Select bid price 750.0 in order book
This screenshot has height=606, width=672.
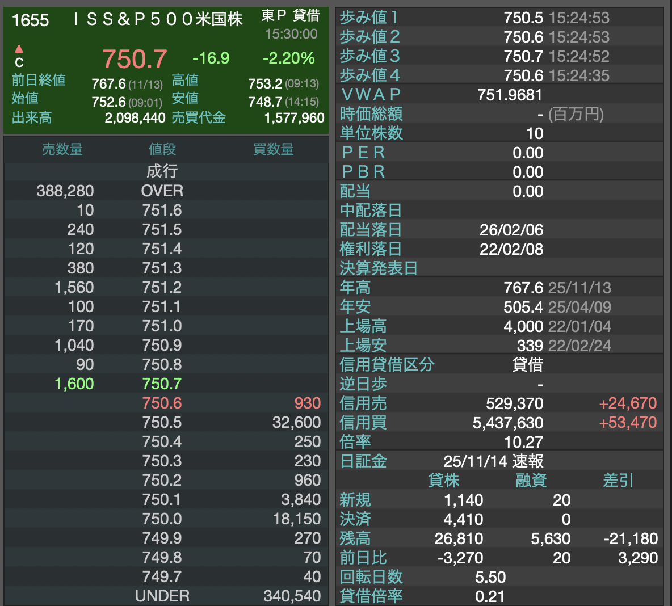click(x=162, y=519)
